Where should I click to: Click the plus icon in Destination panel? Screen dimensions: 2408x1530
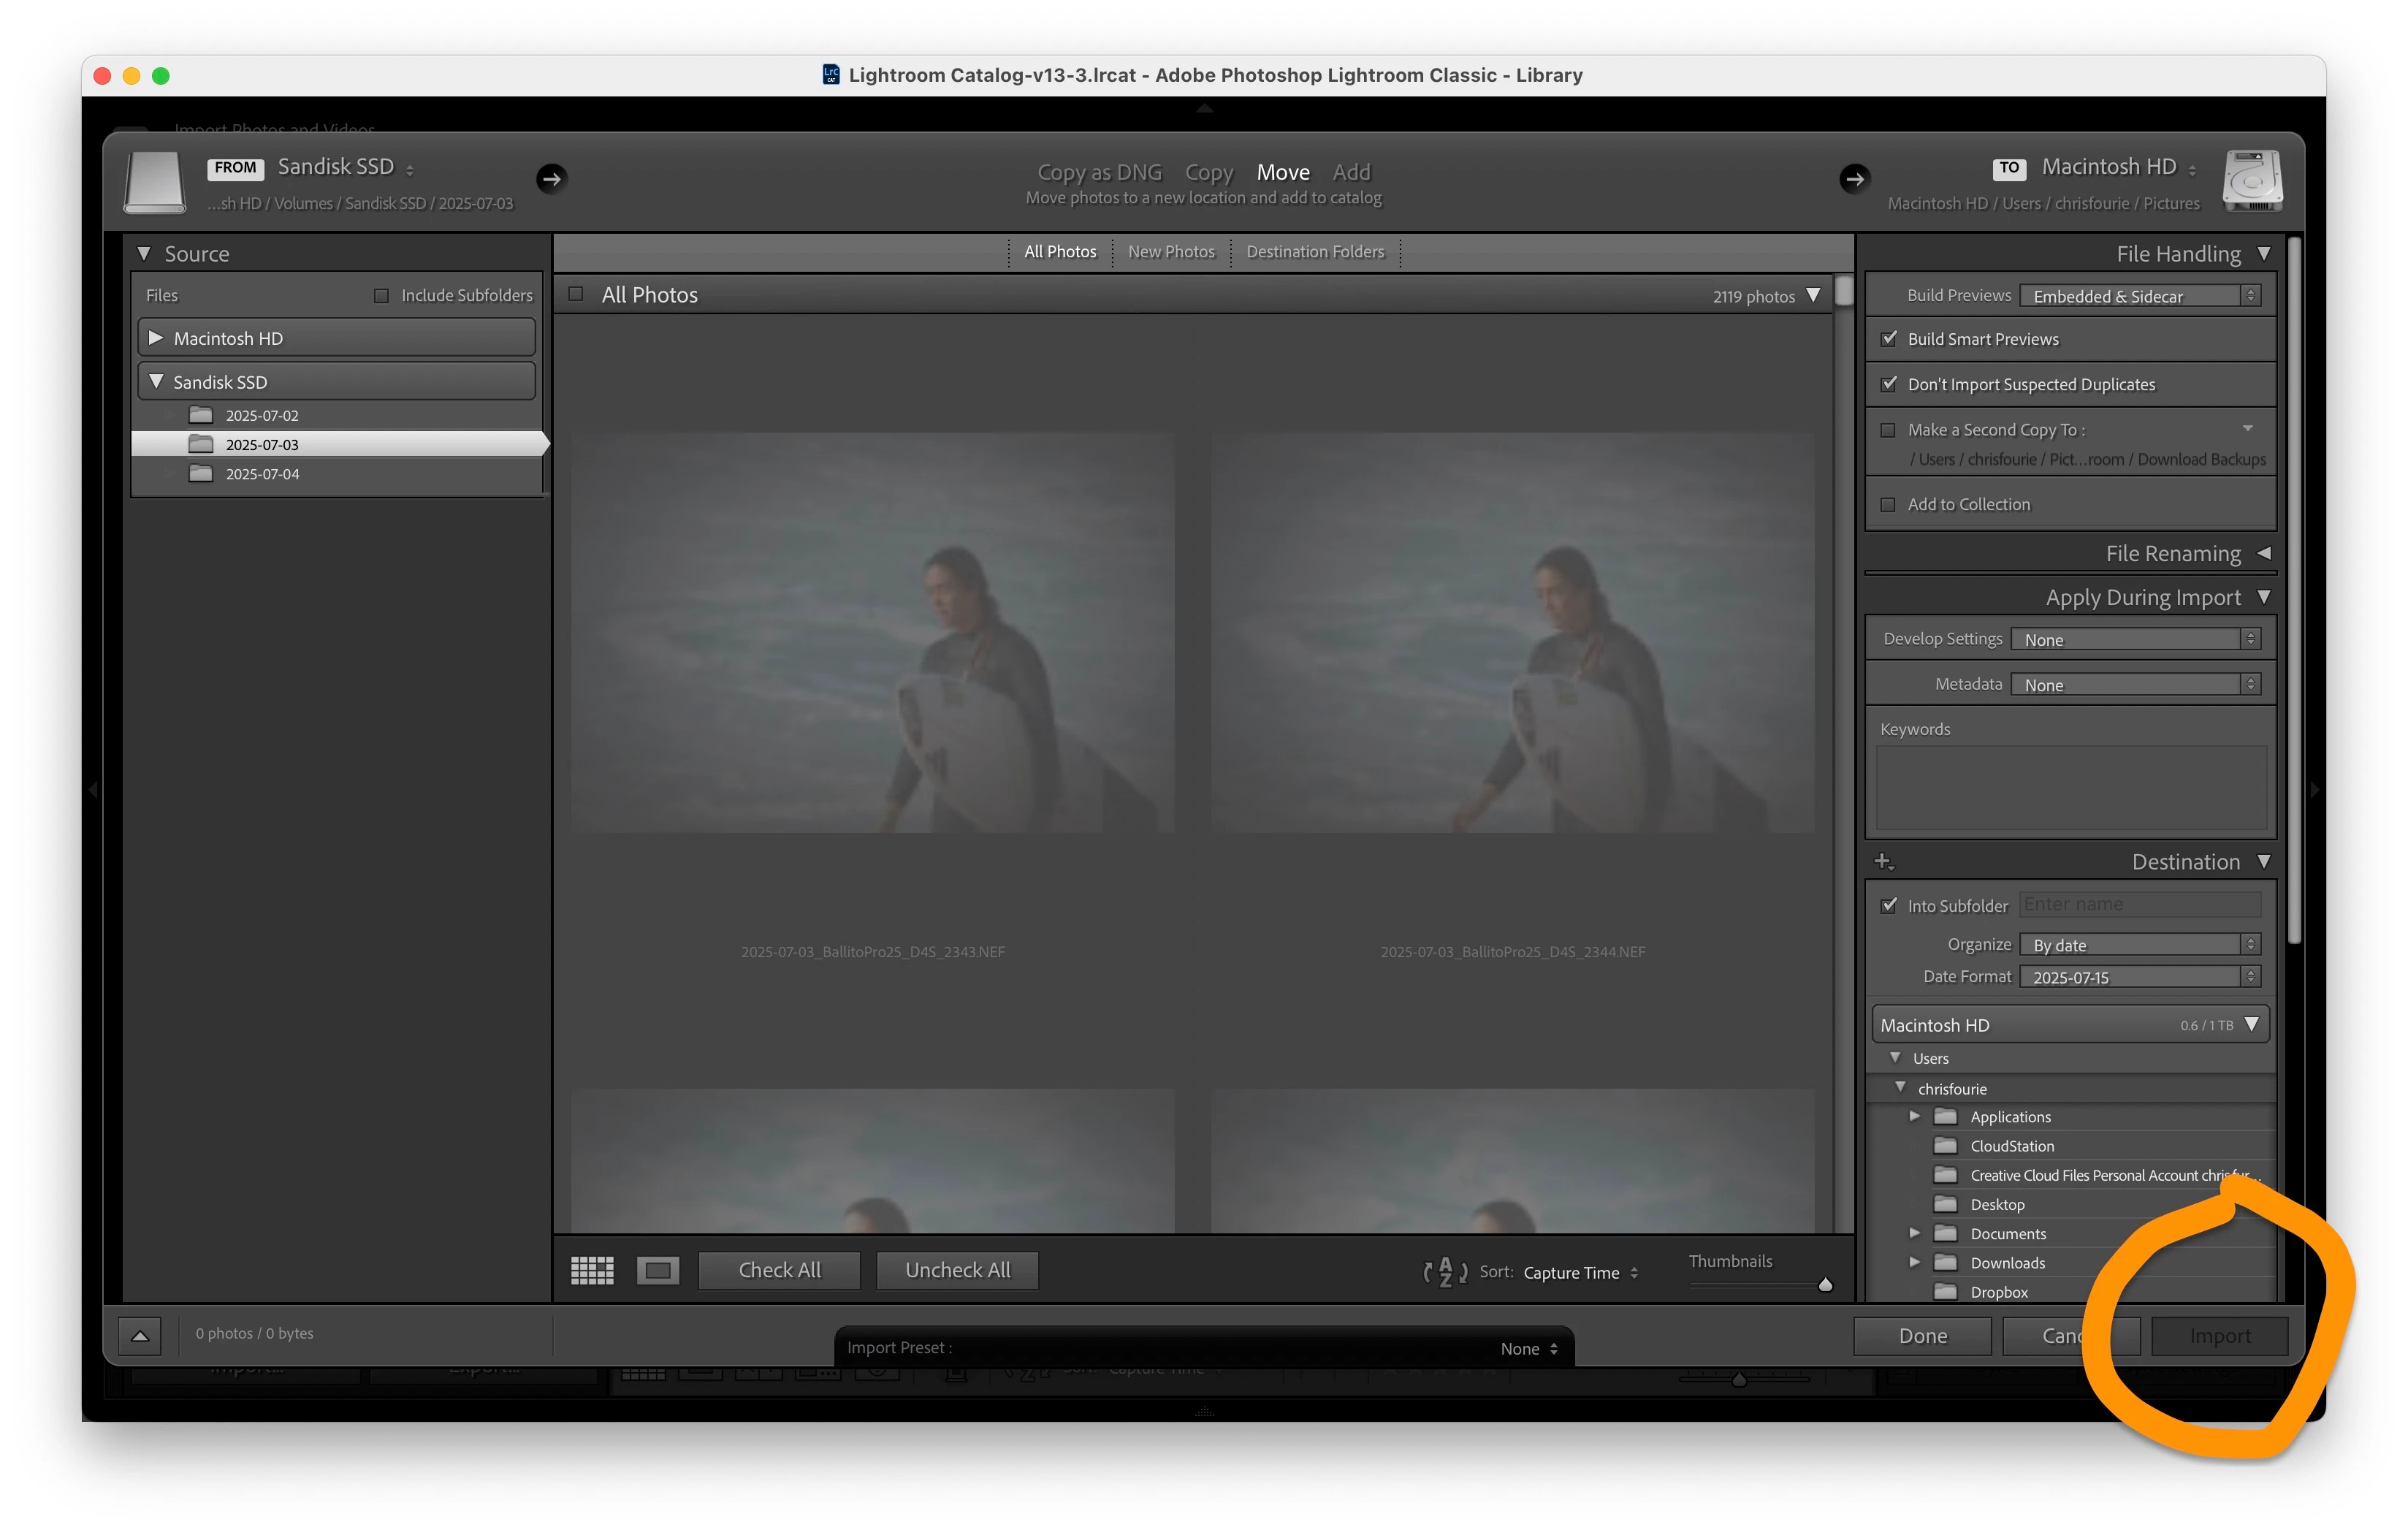click(x=1883, y=861)
